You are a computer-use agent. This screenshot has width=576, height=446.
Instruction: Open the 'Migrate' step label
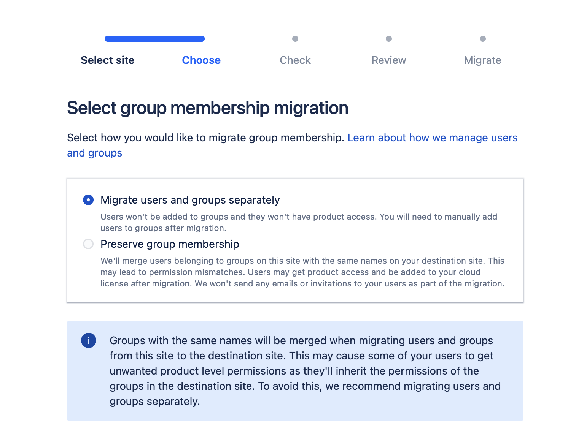(483, 60)
